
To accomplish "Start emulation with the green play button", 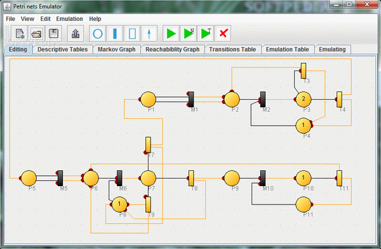I will point(171,34).
